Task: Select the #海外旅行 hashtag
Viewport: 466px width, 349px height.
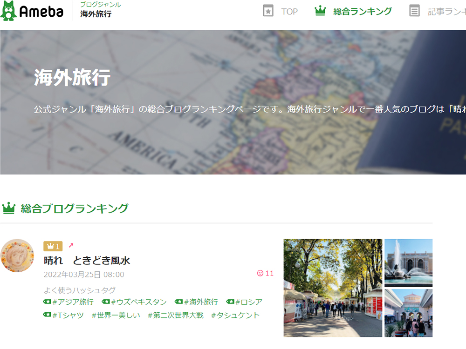Action: [200, 302]
